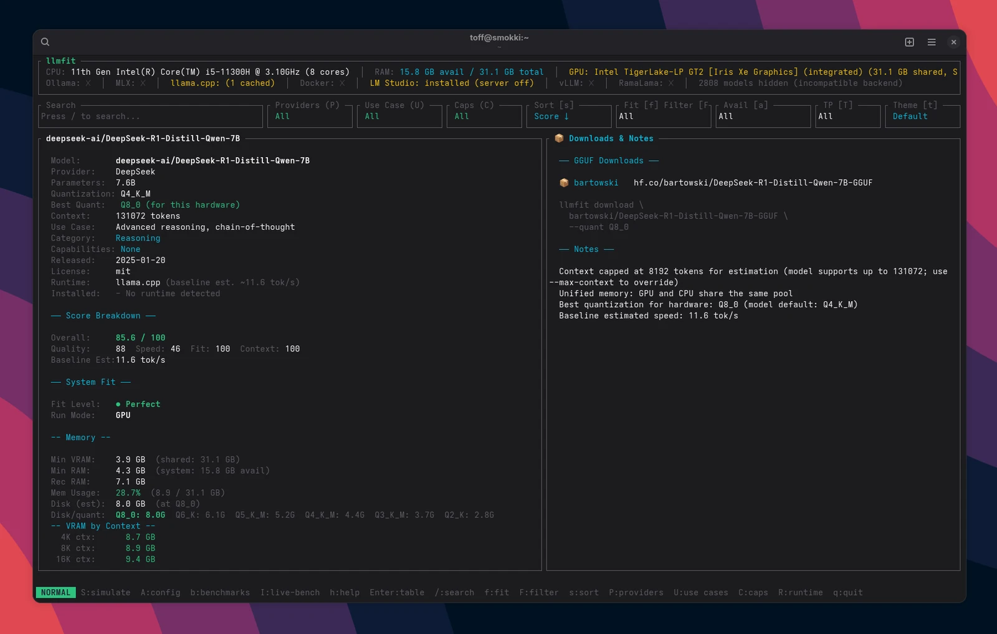Click the U:use cases shortcut hint
Image resolution: width=997 pixels, height=634 pixels.
point(701,592)
